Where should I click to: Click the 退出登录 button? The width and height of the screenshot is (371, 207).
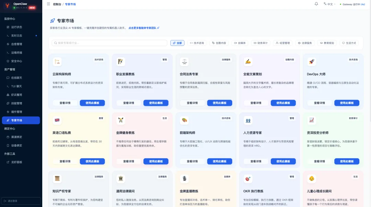click(21, 201)
